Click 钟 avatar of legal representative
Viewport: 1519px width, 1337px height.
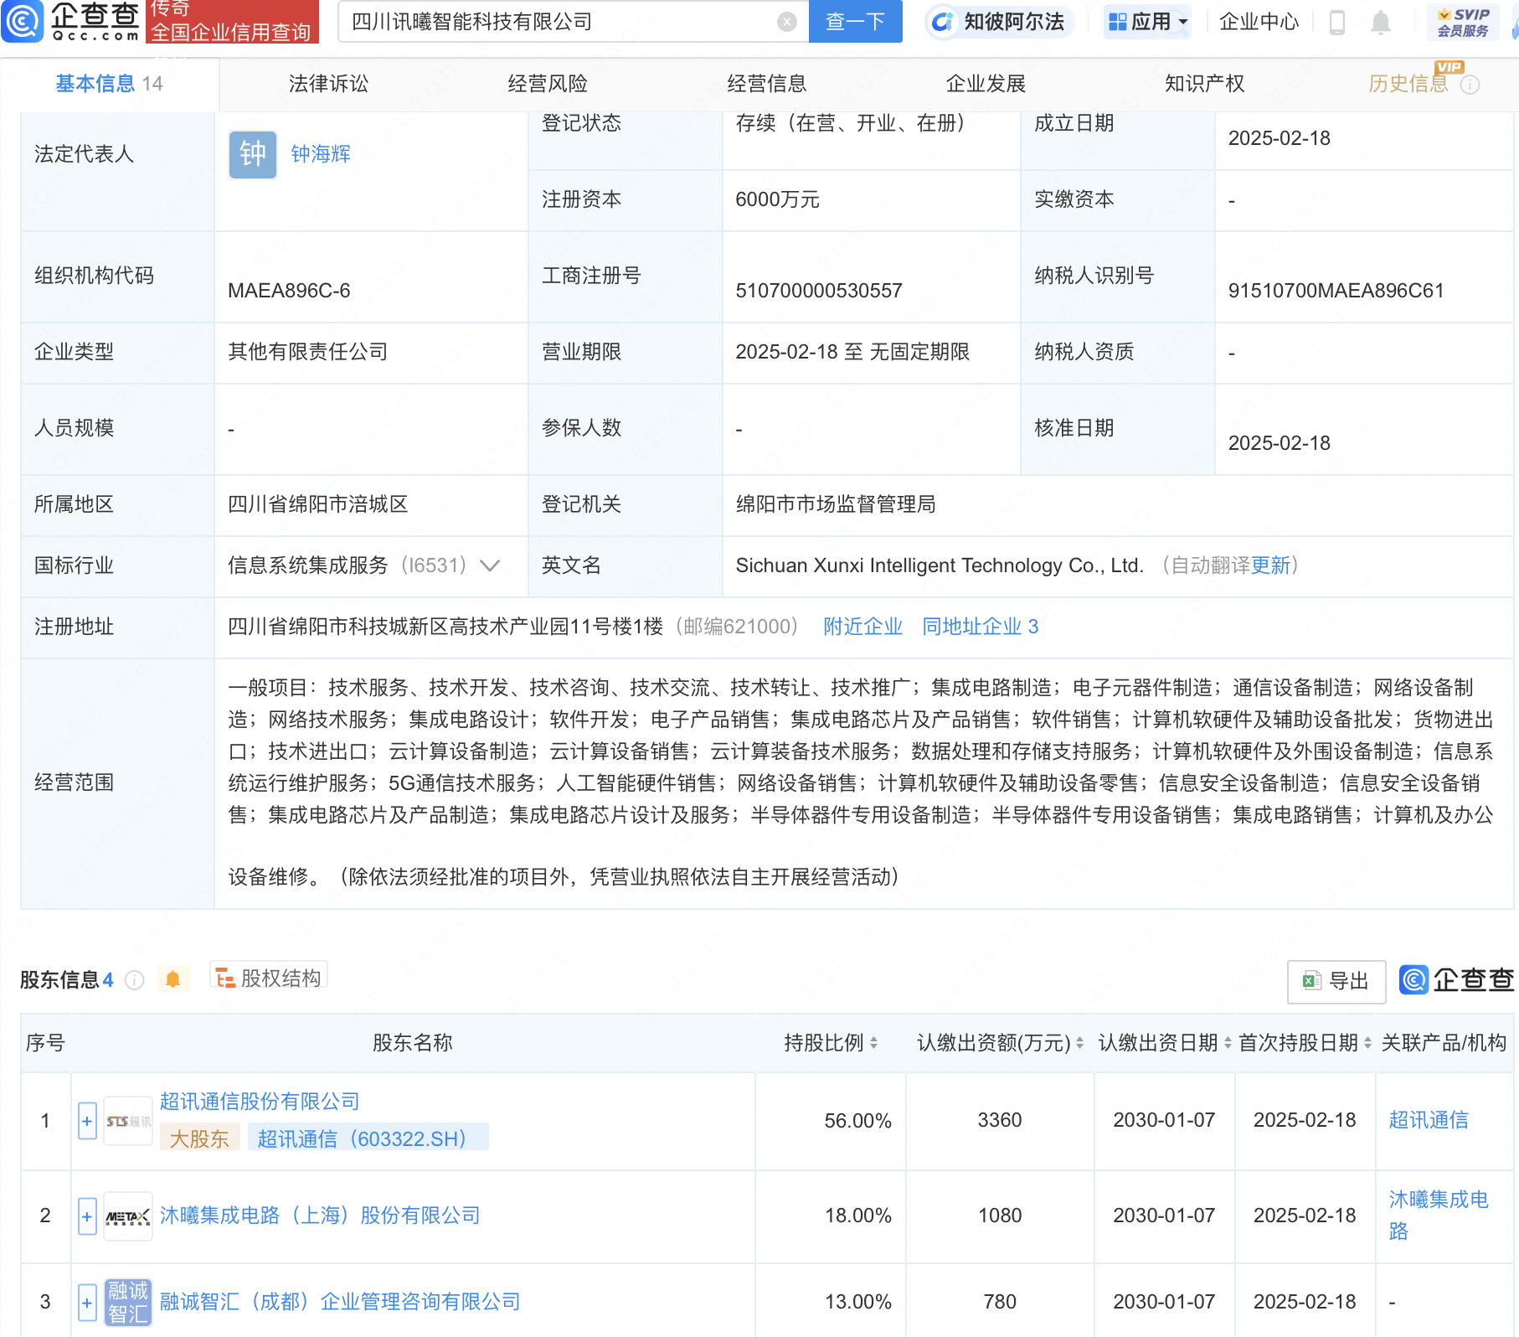[253, 154]
